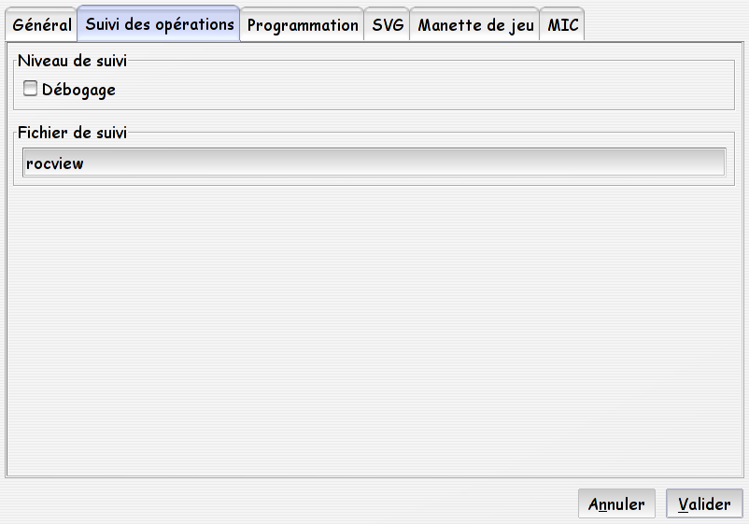
Task: Confirm settings with Valider button
Action: point(704,503)
